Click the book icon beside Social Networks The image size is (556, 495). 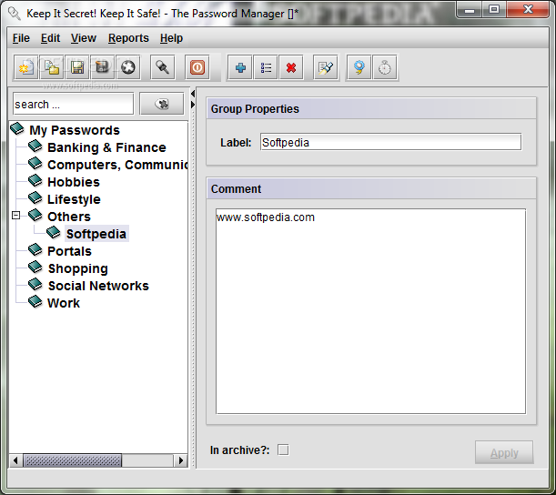click(35, 285)
